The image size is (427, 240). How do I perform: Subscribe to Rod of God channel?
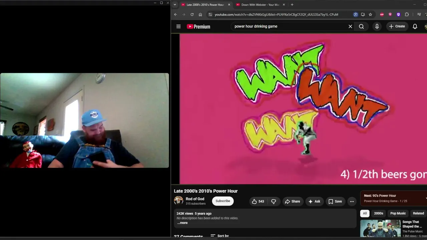223,201
